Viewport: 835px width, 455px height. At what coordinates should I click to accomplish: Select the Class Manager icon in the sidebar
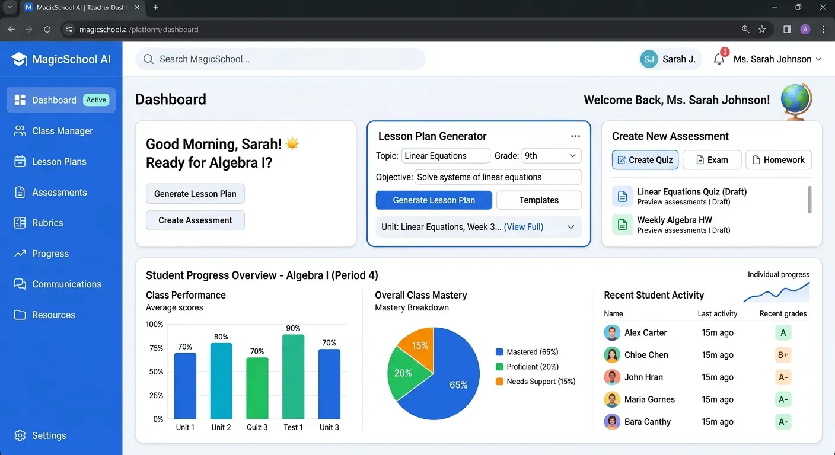(x=19, y=130)
